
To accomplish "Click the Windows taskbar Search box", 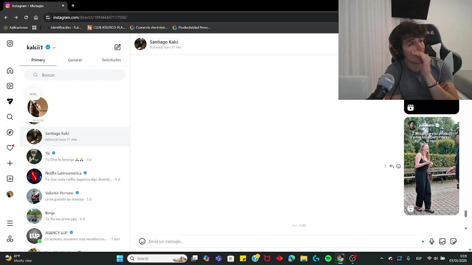I will (x=157, y=258).
